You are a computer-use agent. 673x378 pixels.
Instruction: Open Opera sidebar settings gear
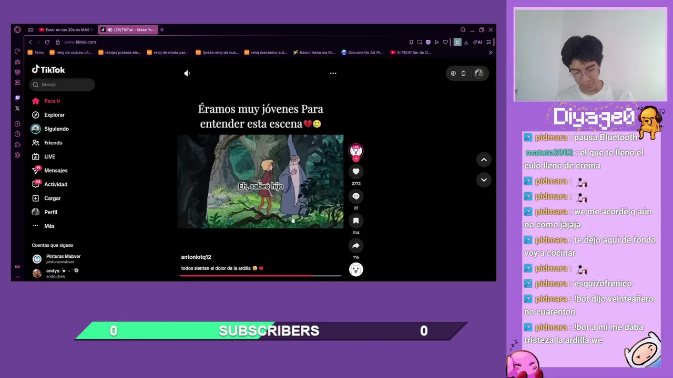click(17, 155)
